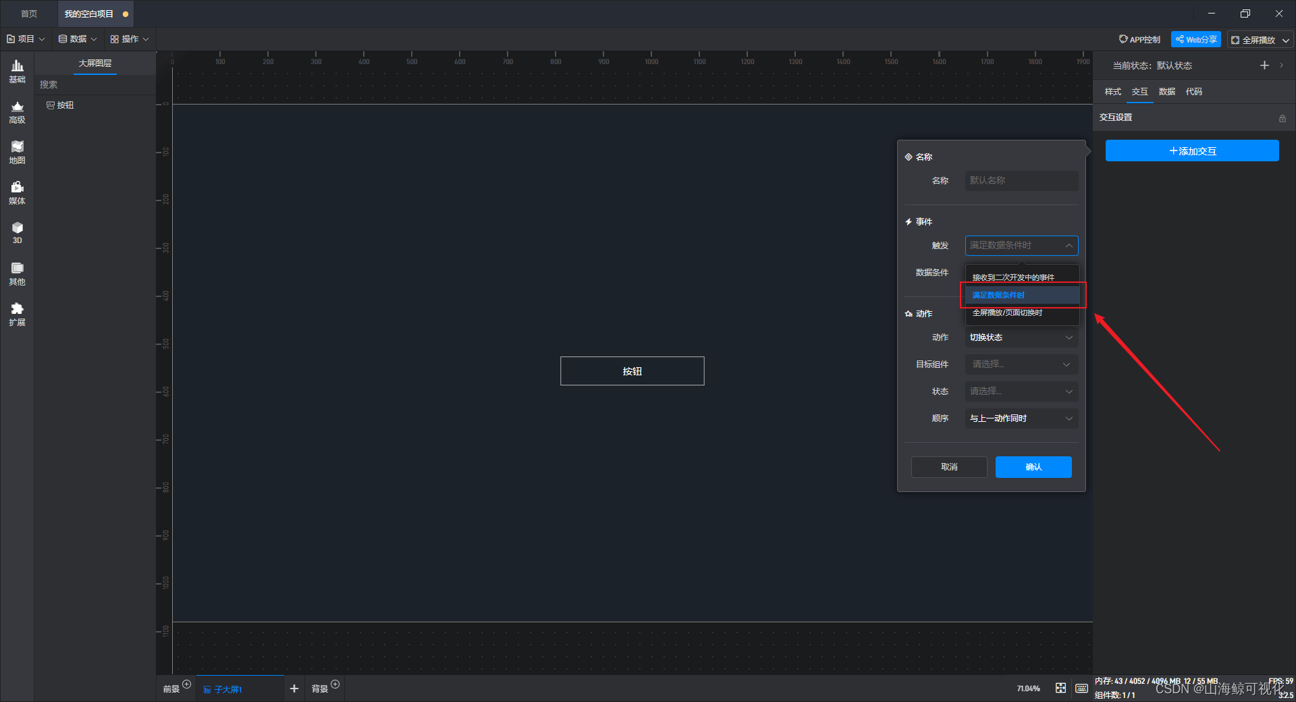Open the 目标组件 dropdown
Image resolution: width=1296 pixels, height=702 pixels.
click(x=1021, y=364)
